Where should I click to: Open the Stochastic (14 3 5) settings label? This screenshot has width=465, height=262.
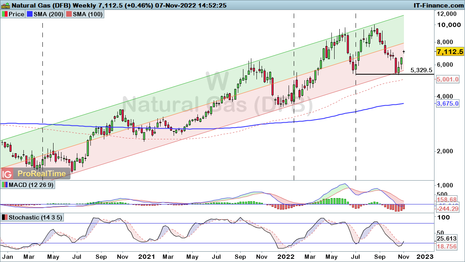click(35, 218)
